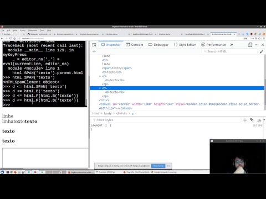Open the Bookmarks menu
Screen dimensions: 266x199
(33, 30)
